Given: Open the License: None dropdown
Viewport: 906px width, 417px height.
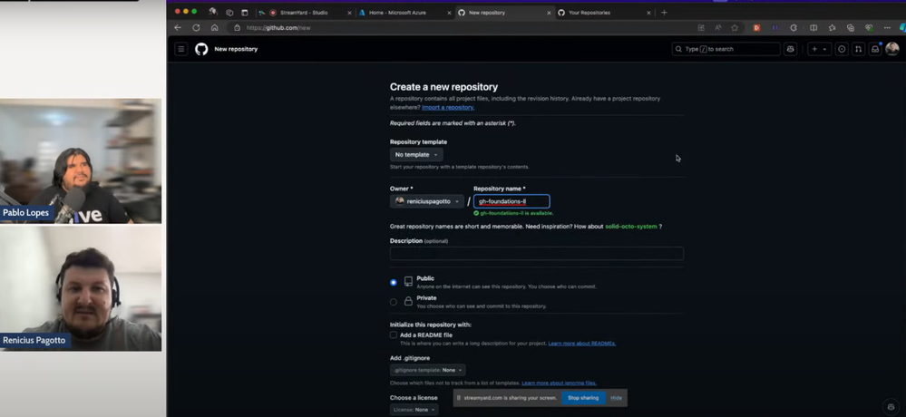Looking at the screenshot, I should tap(414, 410).
